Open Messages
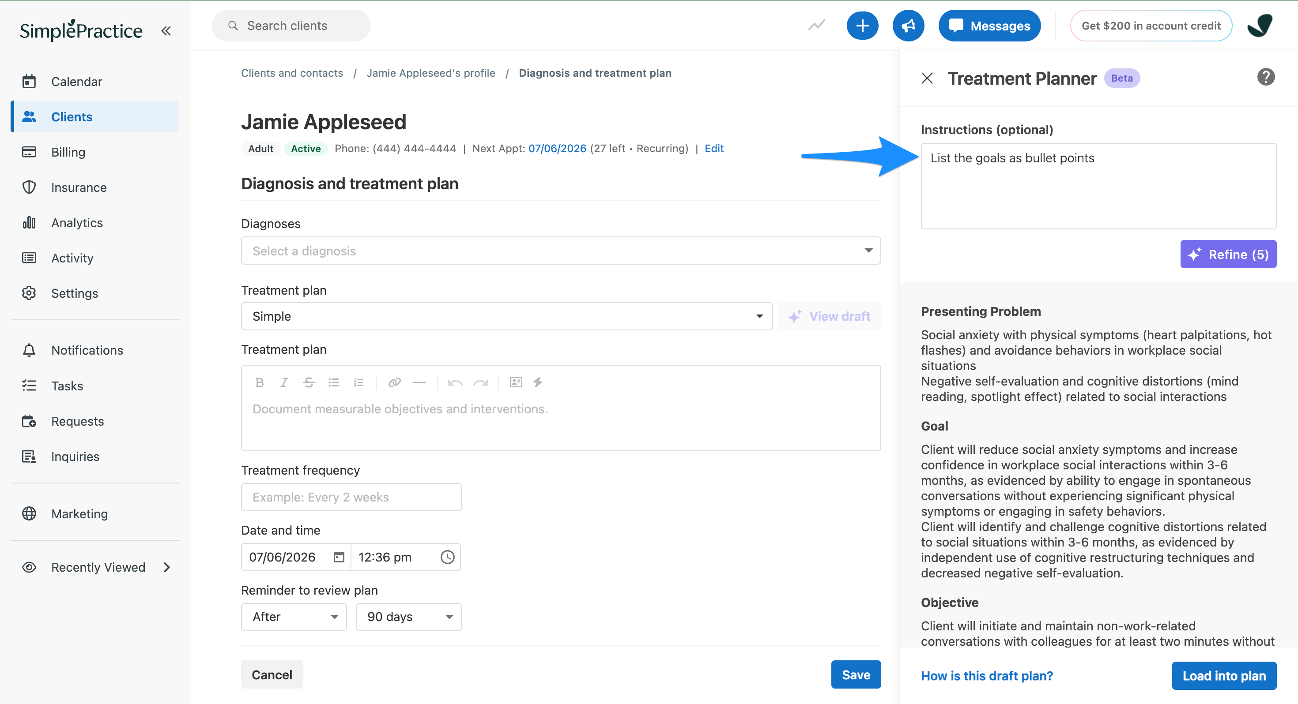Screen dimensions: 1298x704 point(989,26)
